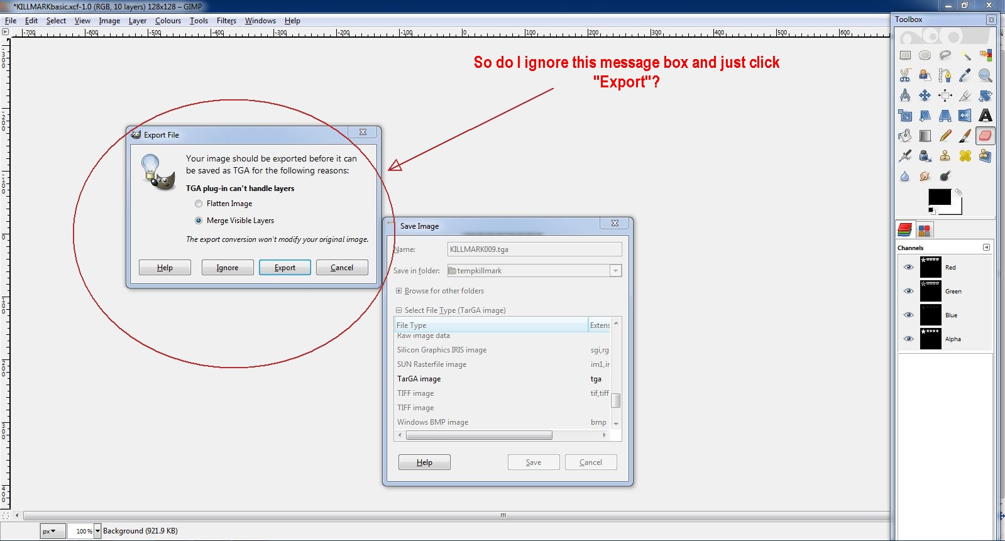Select the Zoom magnifier tool
The height and width of the screenshot is (541, 1005).
click(986, 75)
